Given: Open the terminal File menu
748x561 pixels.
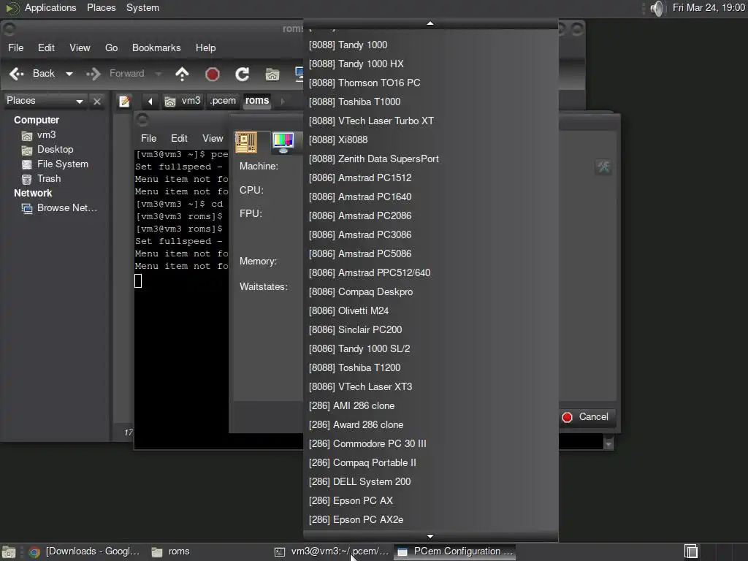Looking at the screenshot, I should point(148,138).
